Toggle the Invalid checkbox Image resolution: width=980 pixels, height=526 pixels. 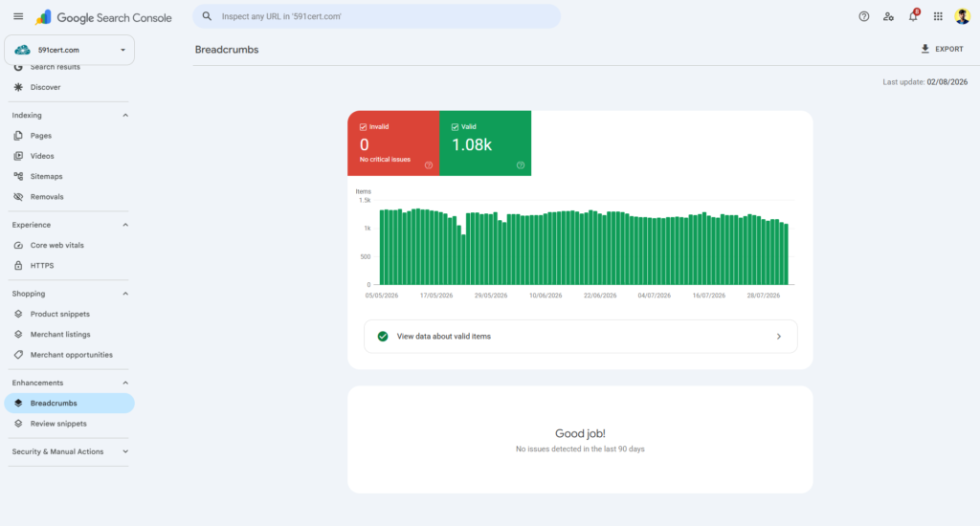click(363, 127)
